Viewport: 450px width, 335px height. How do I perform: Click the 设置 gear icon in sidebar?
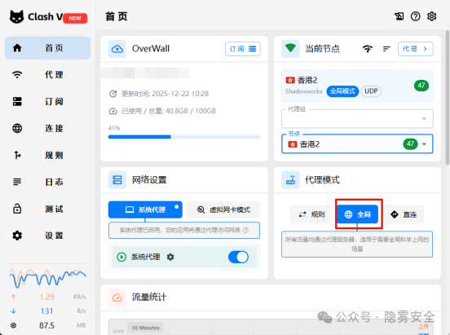click(x=17, y=236)
